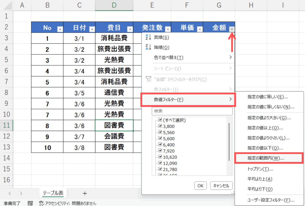Screen dimensions: 305x206
Task: Open the 費目 column filter dropdown
Action: pos(129,29)
